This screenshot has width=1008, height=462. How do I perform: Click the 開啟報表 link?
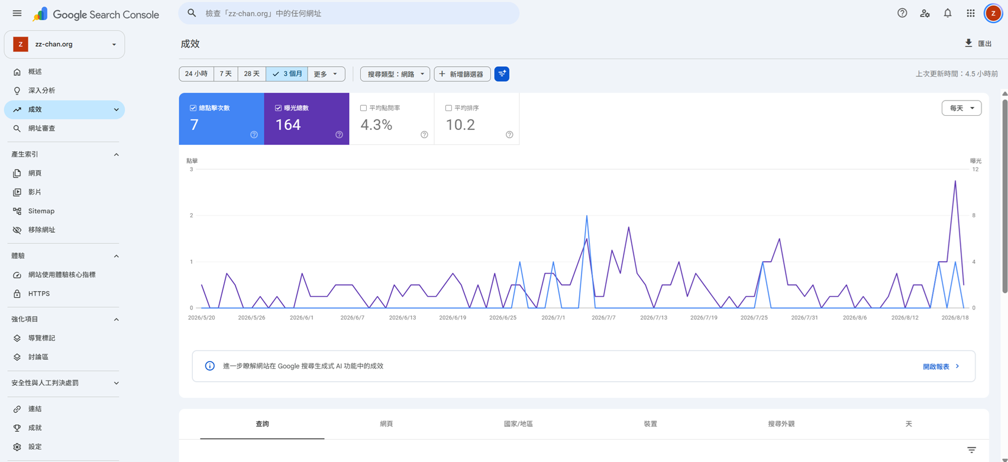point(941,366)
